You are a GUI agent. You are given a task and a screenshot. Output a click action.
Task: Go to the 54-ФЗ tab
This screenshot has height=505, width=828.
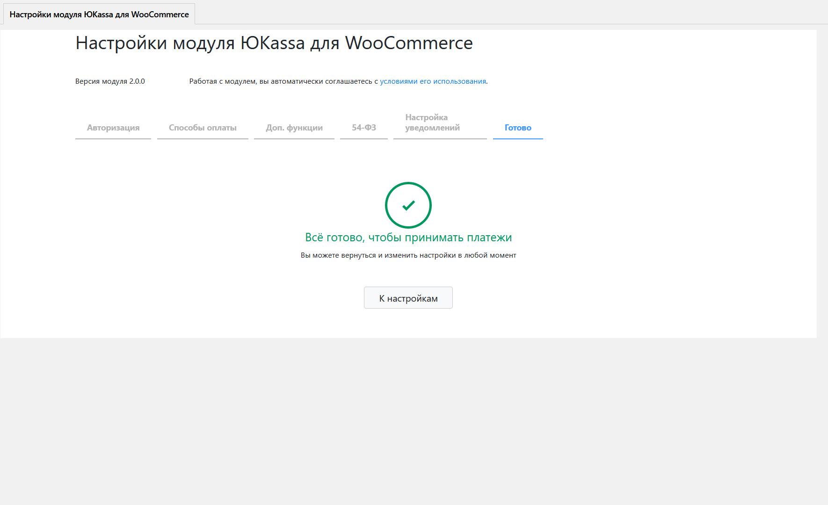coord(364,128)
